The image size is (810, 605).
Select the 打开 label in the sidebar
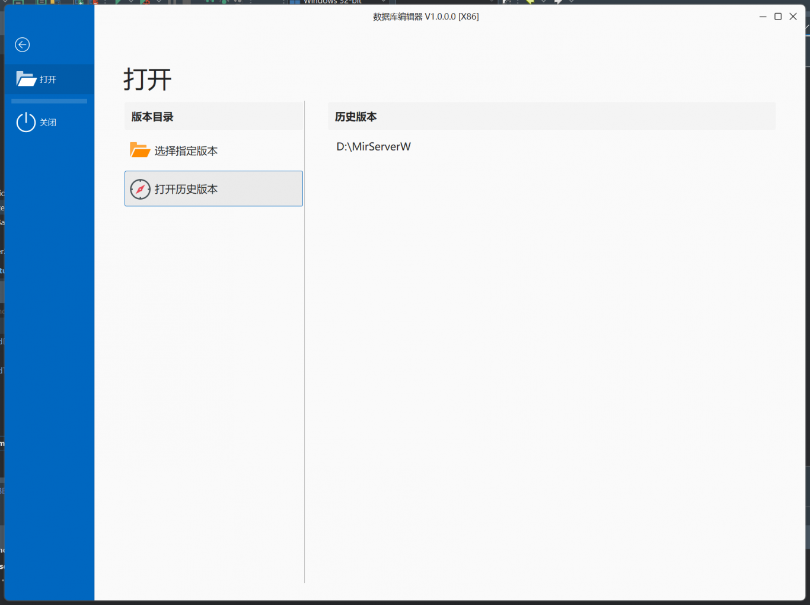click(x=48, y=79)
